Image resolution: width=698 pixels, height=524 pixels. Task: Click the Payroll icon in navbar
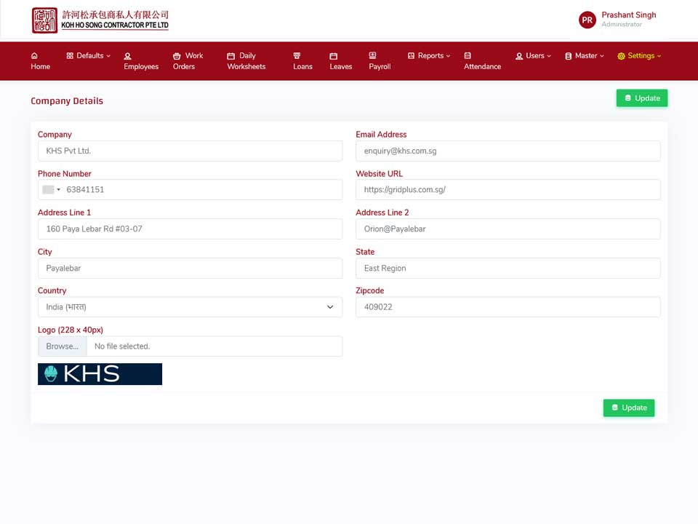click(372, 55)
